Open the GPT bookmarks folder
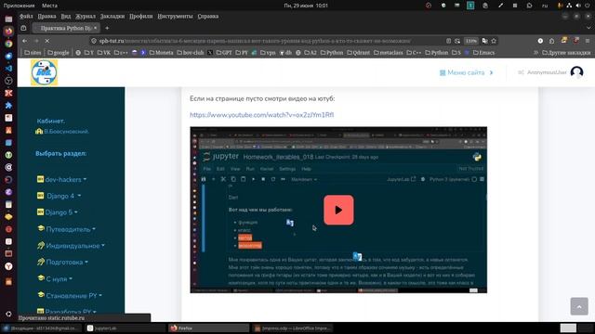 224,53
